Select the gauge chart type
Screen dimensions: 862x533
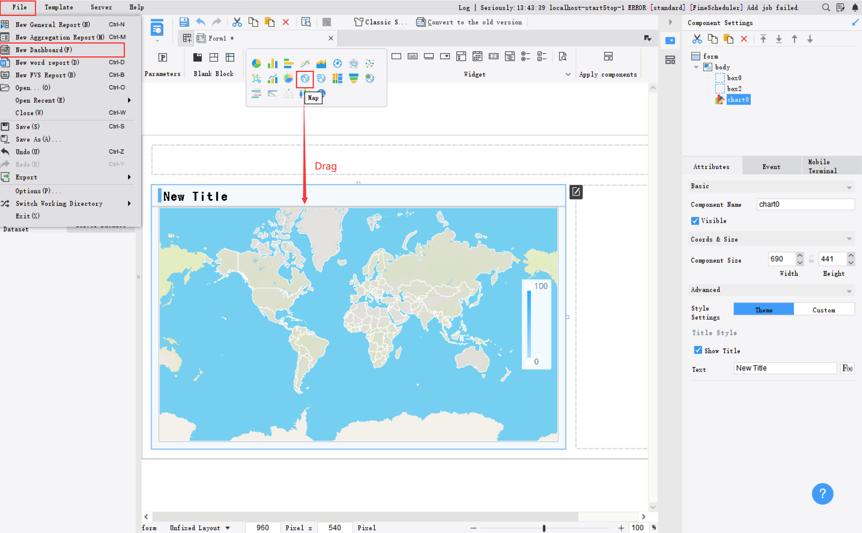[338, 63]
